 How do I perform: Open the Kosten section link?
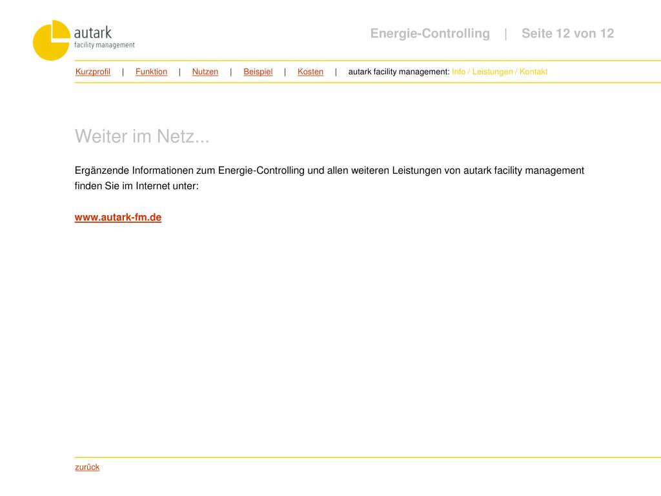pos(310,72)
